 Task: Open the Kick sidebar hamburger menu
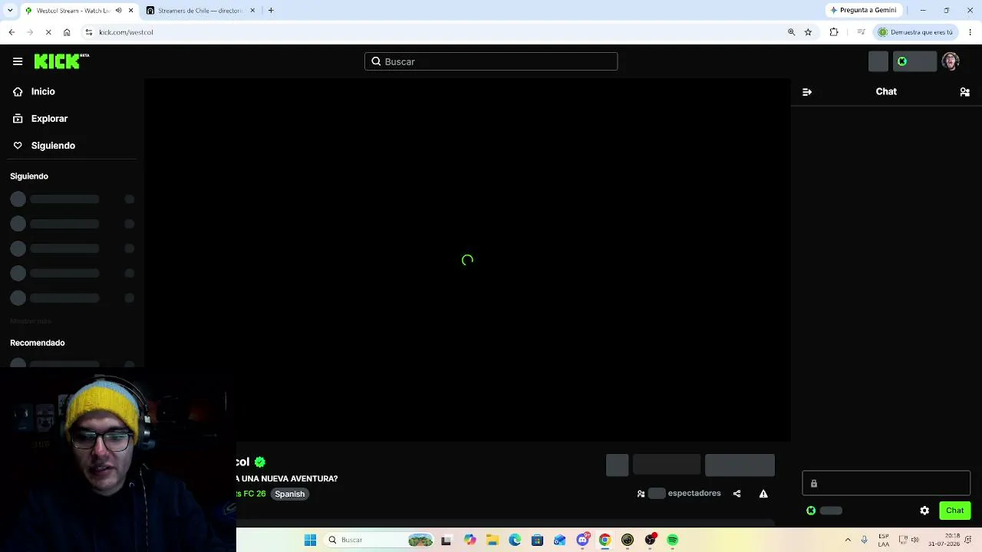coord(18,61)
